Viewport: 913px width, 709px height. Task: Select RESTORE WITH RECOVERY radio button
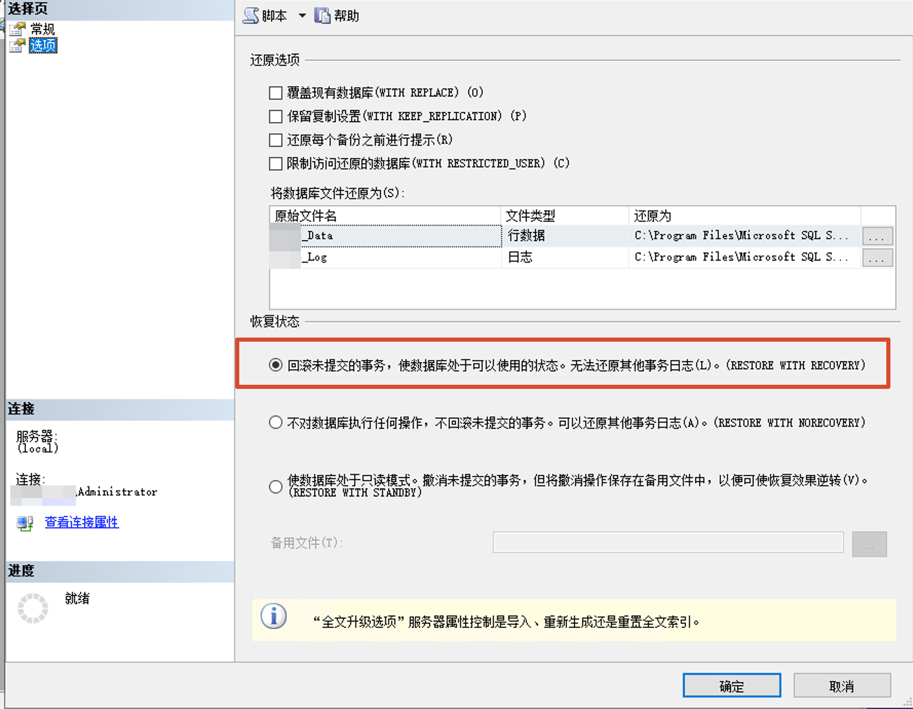(x=276, y=365)
